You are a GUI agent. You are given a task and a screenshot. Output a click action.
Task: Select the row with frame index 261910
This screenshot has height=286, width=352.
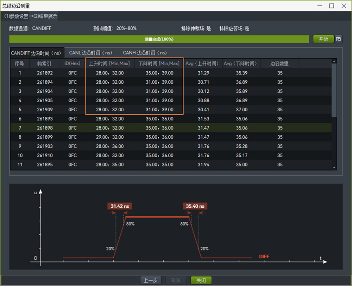45,155
